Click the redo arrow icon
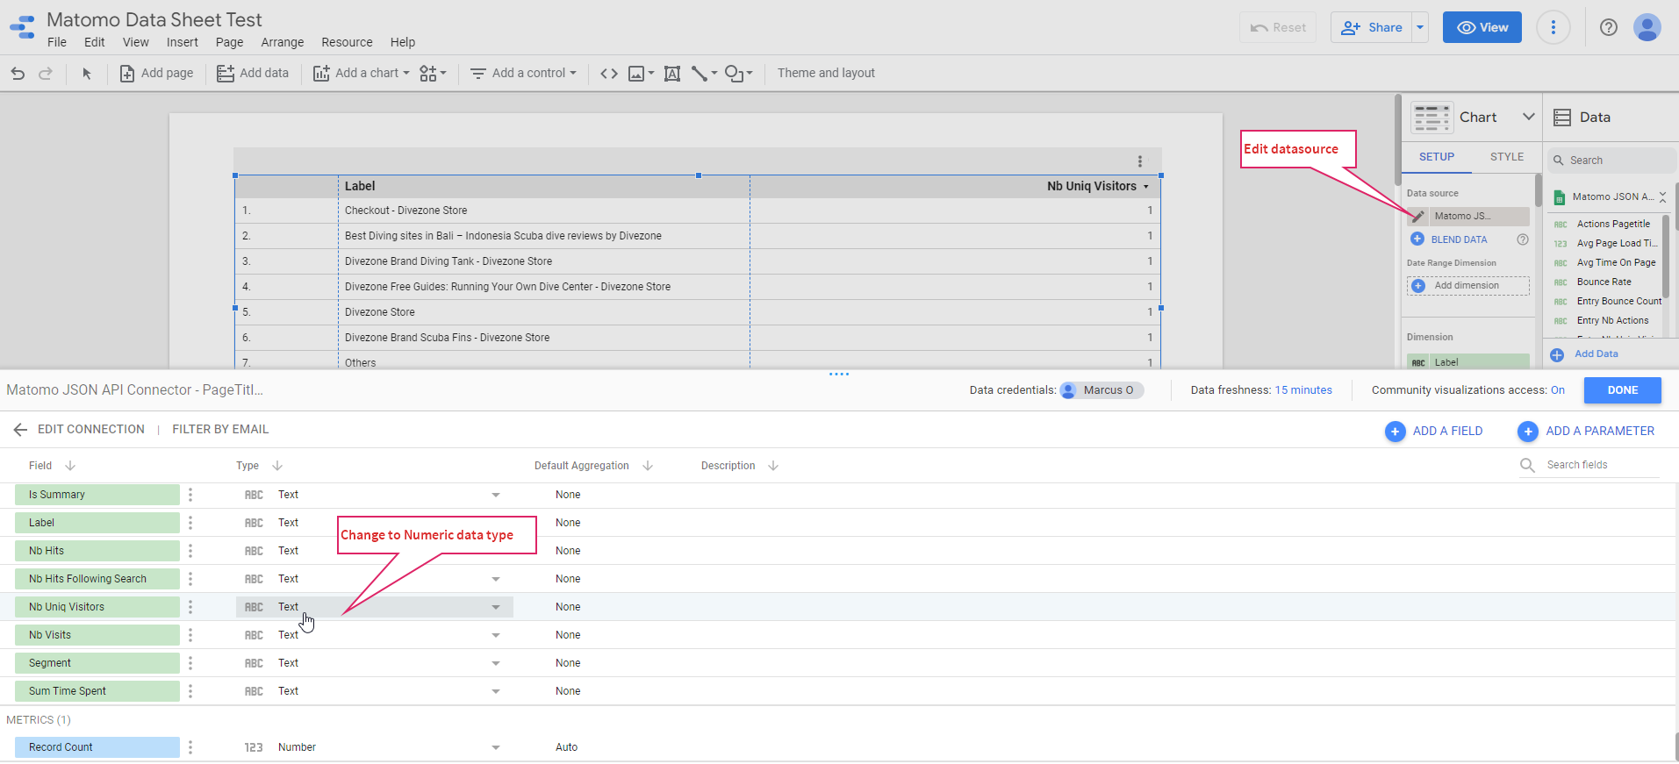 (x=46, y=74)
